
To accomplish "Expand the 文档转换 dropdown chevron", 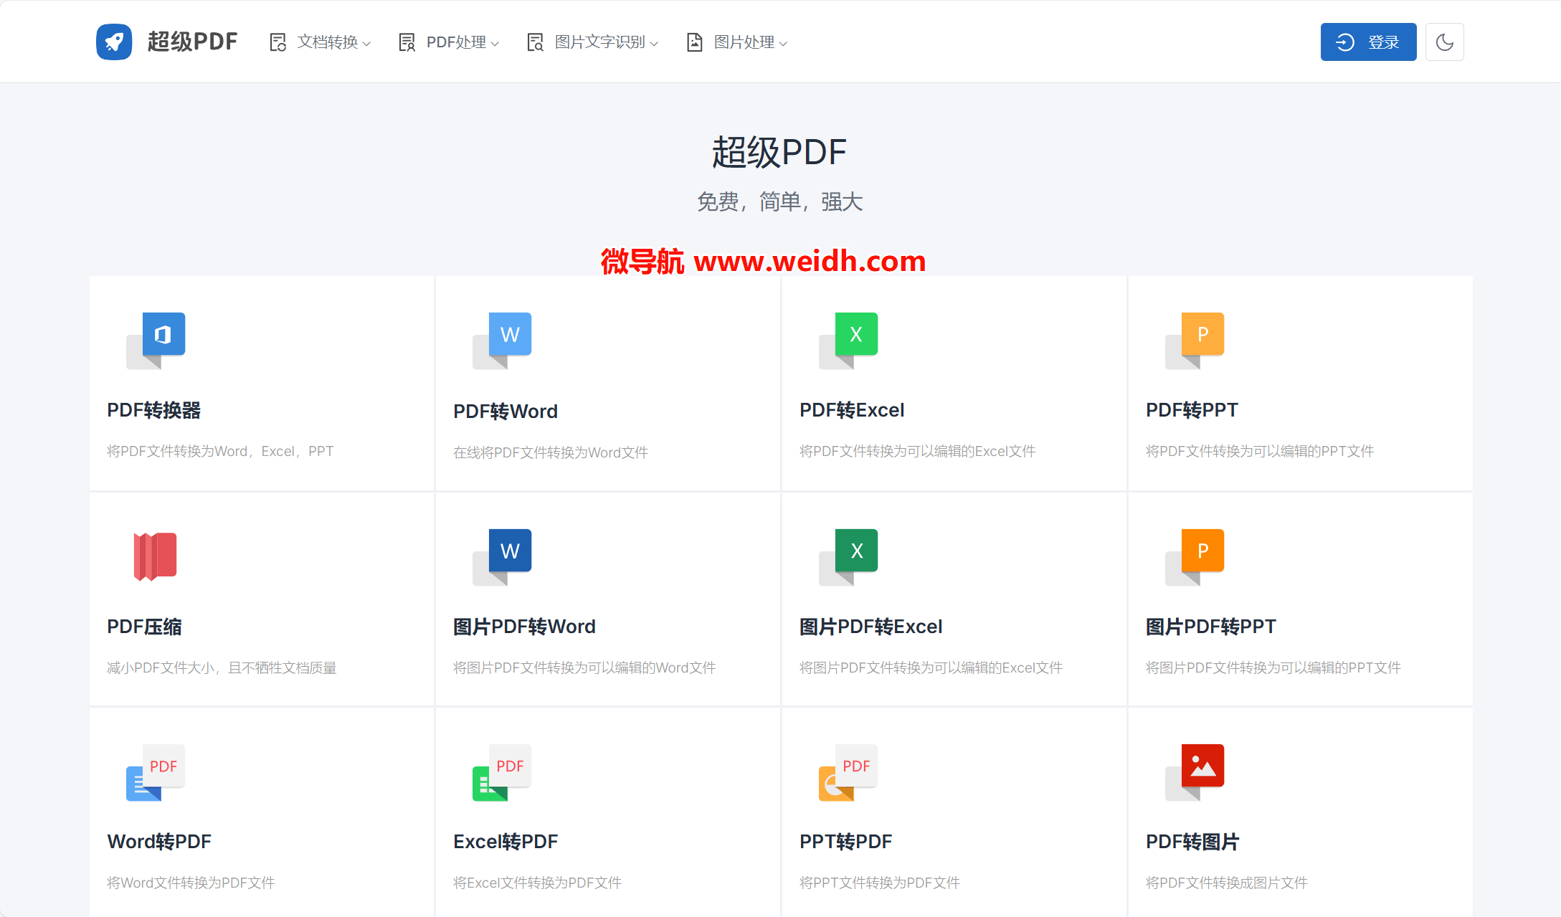I will click(x=366, y=44).
